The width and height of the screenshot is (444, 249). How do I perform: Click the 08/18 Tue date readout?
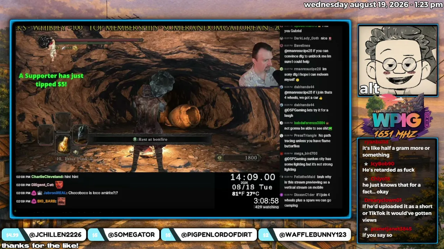[252, 187]
